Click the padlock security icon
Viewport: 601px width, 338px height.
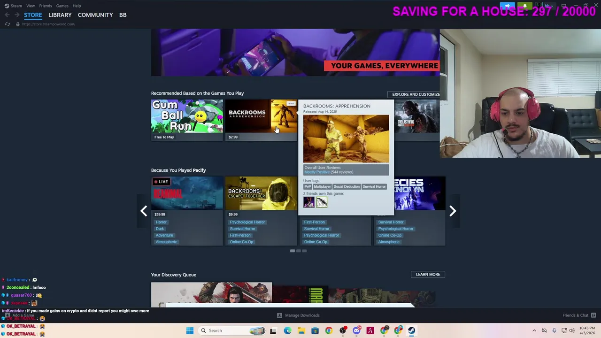(x=17, y=24)
